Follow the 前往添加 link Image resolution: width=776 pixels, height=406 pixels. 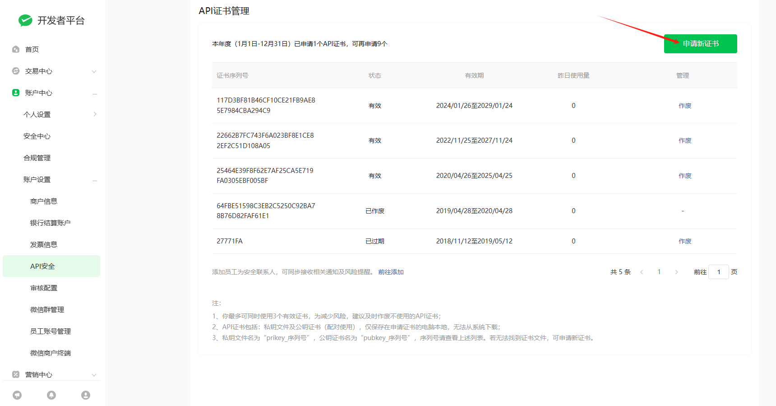pos(391,272)
